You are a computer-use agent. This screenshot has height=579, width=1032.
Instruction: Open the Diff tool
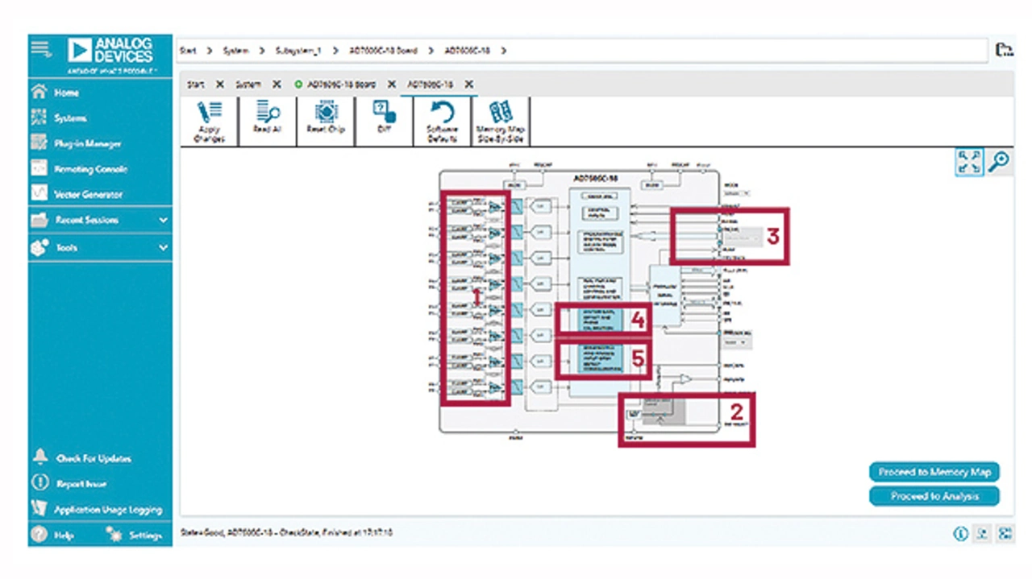[x=384, y=121]
